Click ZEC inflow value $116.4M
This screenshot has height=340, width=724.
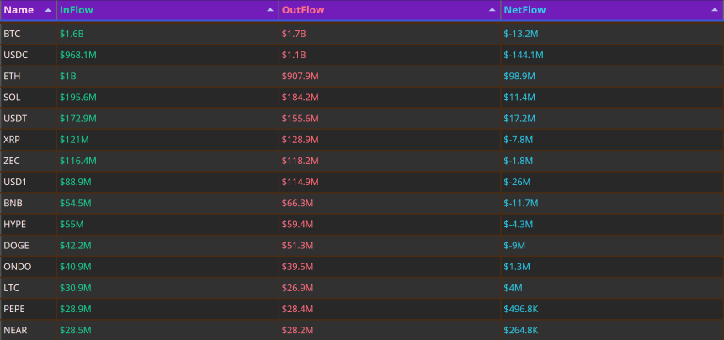pos(78,161)
